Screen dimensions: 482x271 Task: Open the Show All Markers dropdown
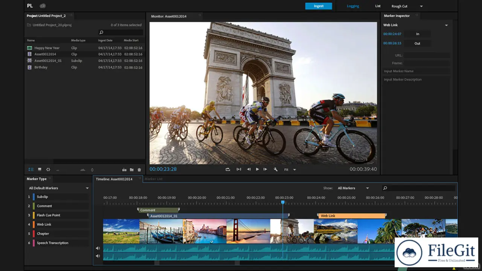click(368, 188)
